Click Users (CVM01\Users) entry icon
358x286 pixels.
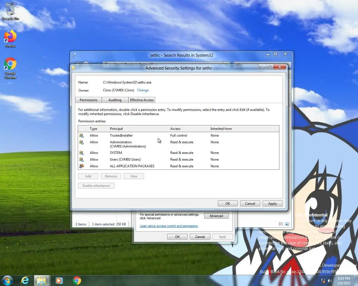click(x=81, y=159)
